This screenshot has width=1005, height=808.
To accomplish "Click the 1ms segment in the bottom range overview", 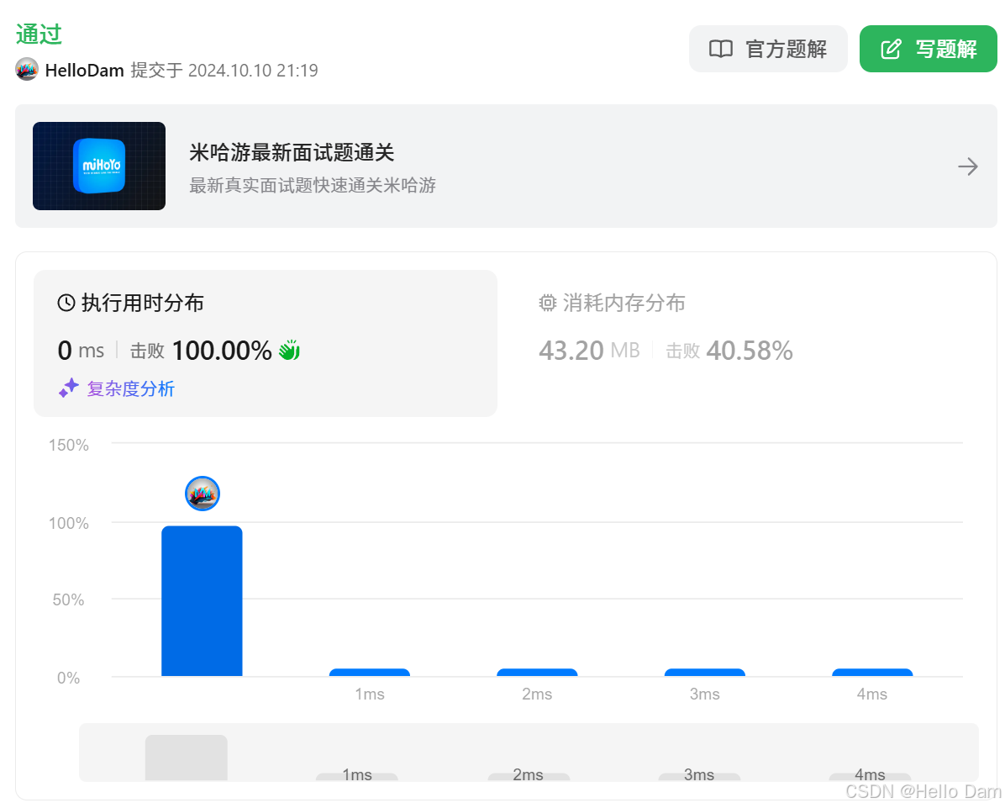I will click(357, 775).
